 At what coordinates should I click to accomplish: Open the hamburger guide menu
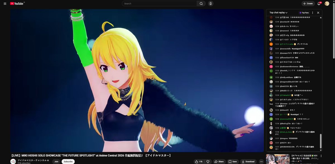tap(5, 4)
